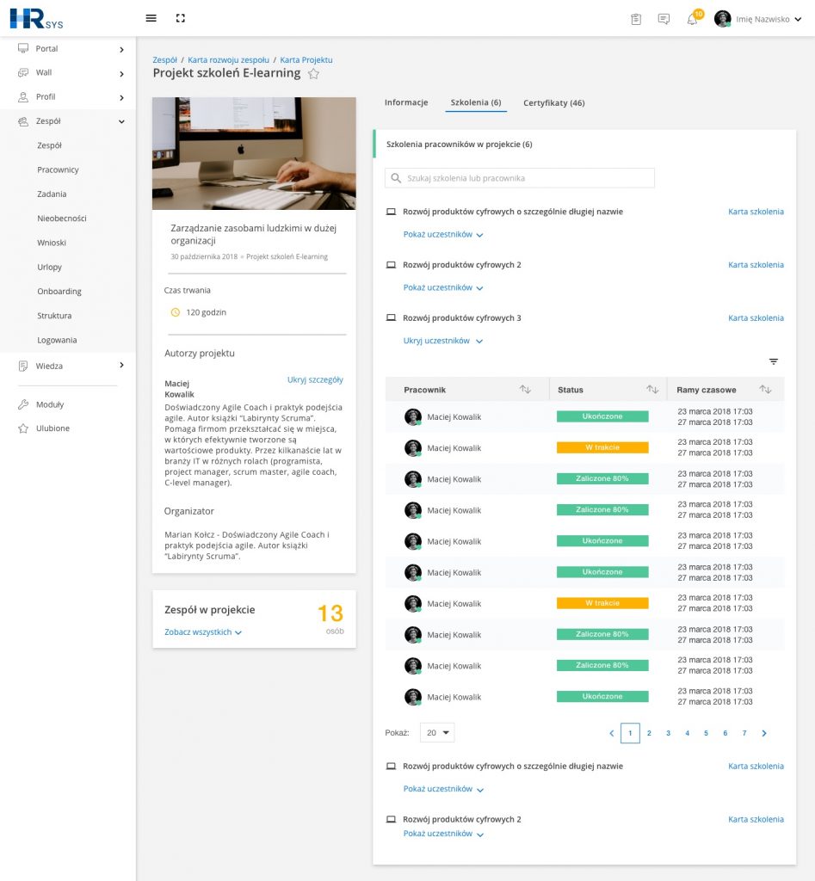The height and width of the screenshot is (881, 815).
Task: Expand the Portal sidebar section chevron
Action: pyautogui.click(x=121, y=49)
